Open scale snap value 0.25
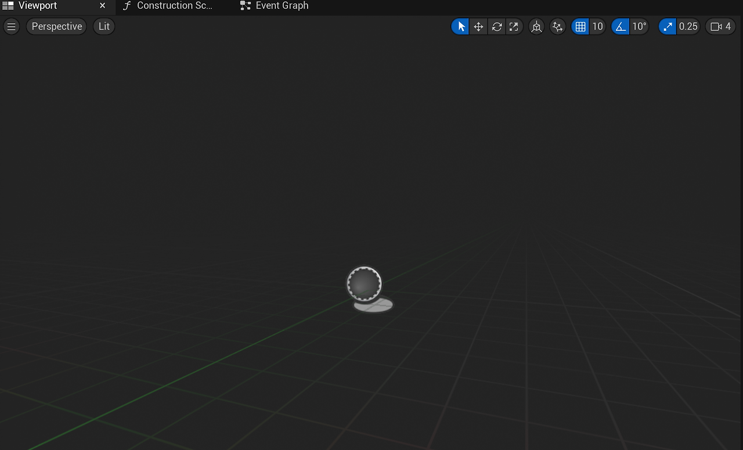Image resolution: width=743 pixels, height=450 pixels. [x=688, y=26]
